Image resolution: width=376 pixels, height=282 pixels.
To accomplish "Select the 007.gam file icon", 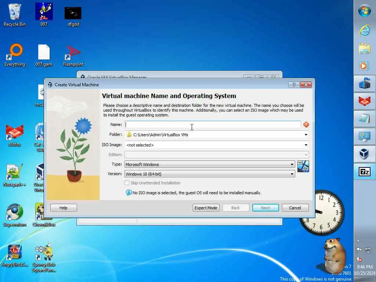I will pyautogui.click(x=44, y=55).
